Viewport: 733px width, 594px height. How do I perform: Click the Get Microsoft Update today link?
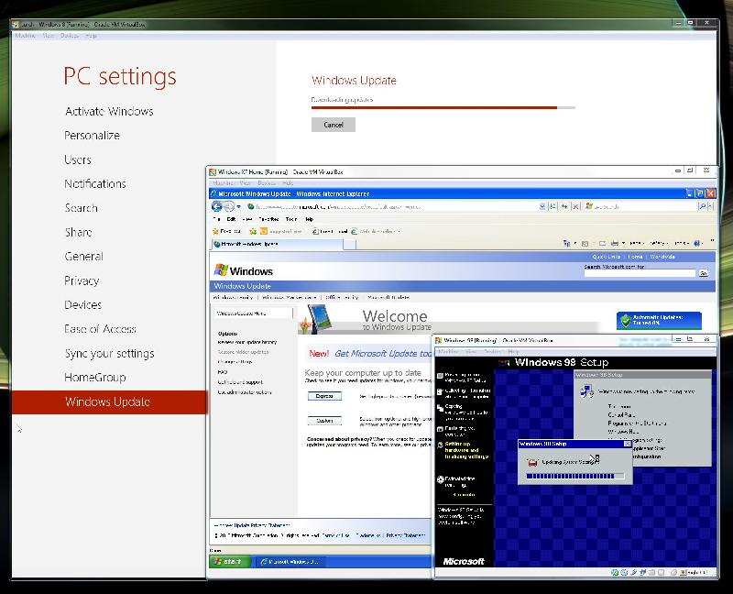383,354
